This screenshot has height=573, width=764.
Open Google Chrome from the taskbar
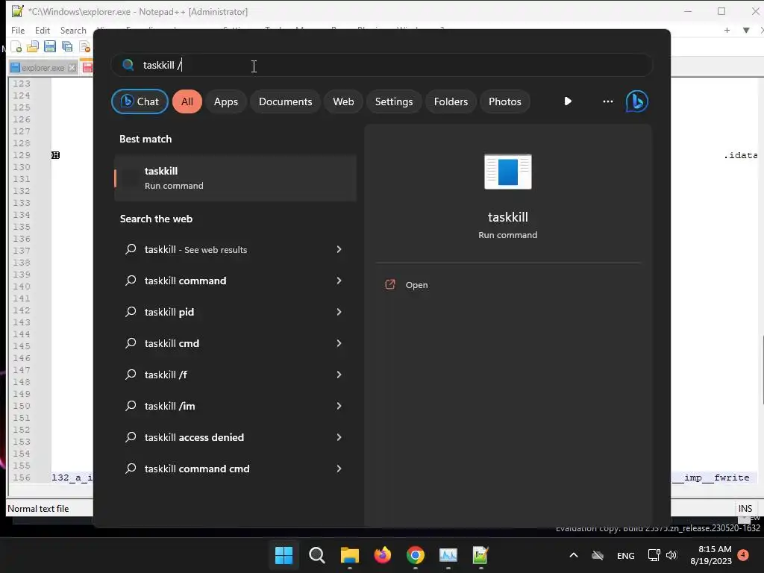pos(415,555)
